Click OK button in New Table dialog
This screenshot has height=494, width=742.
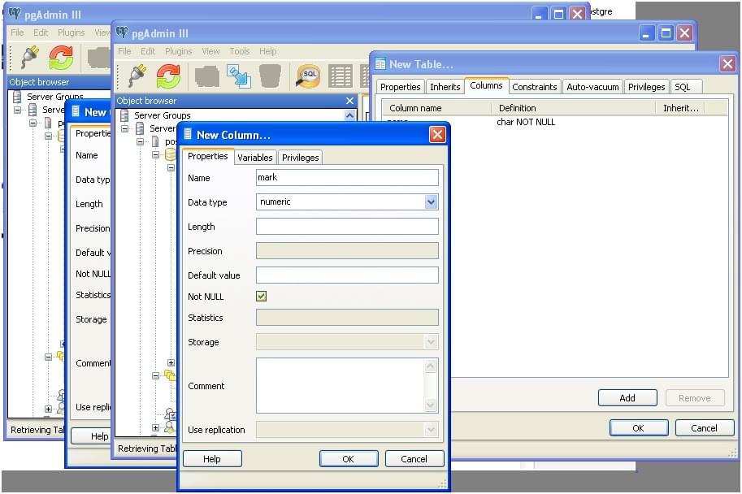[x=638, y=428]
